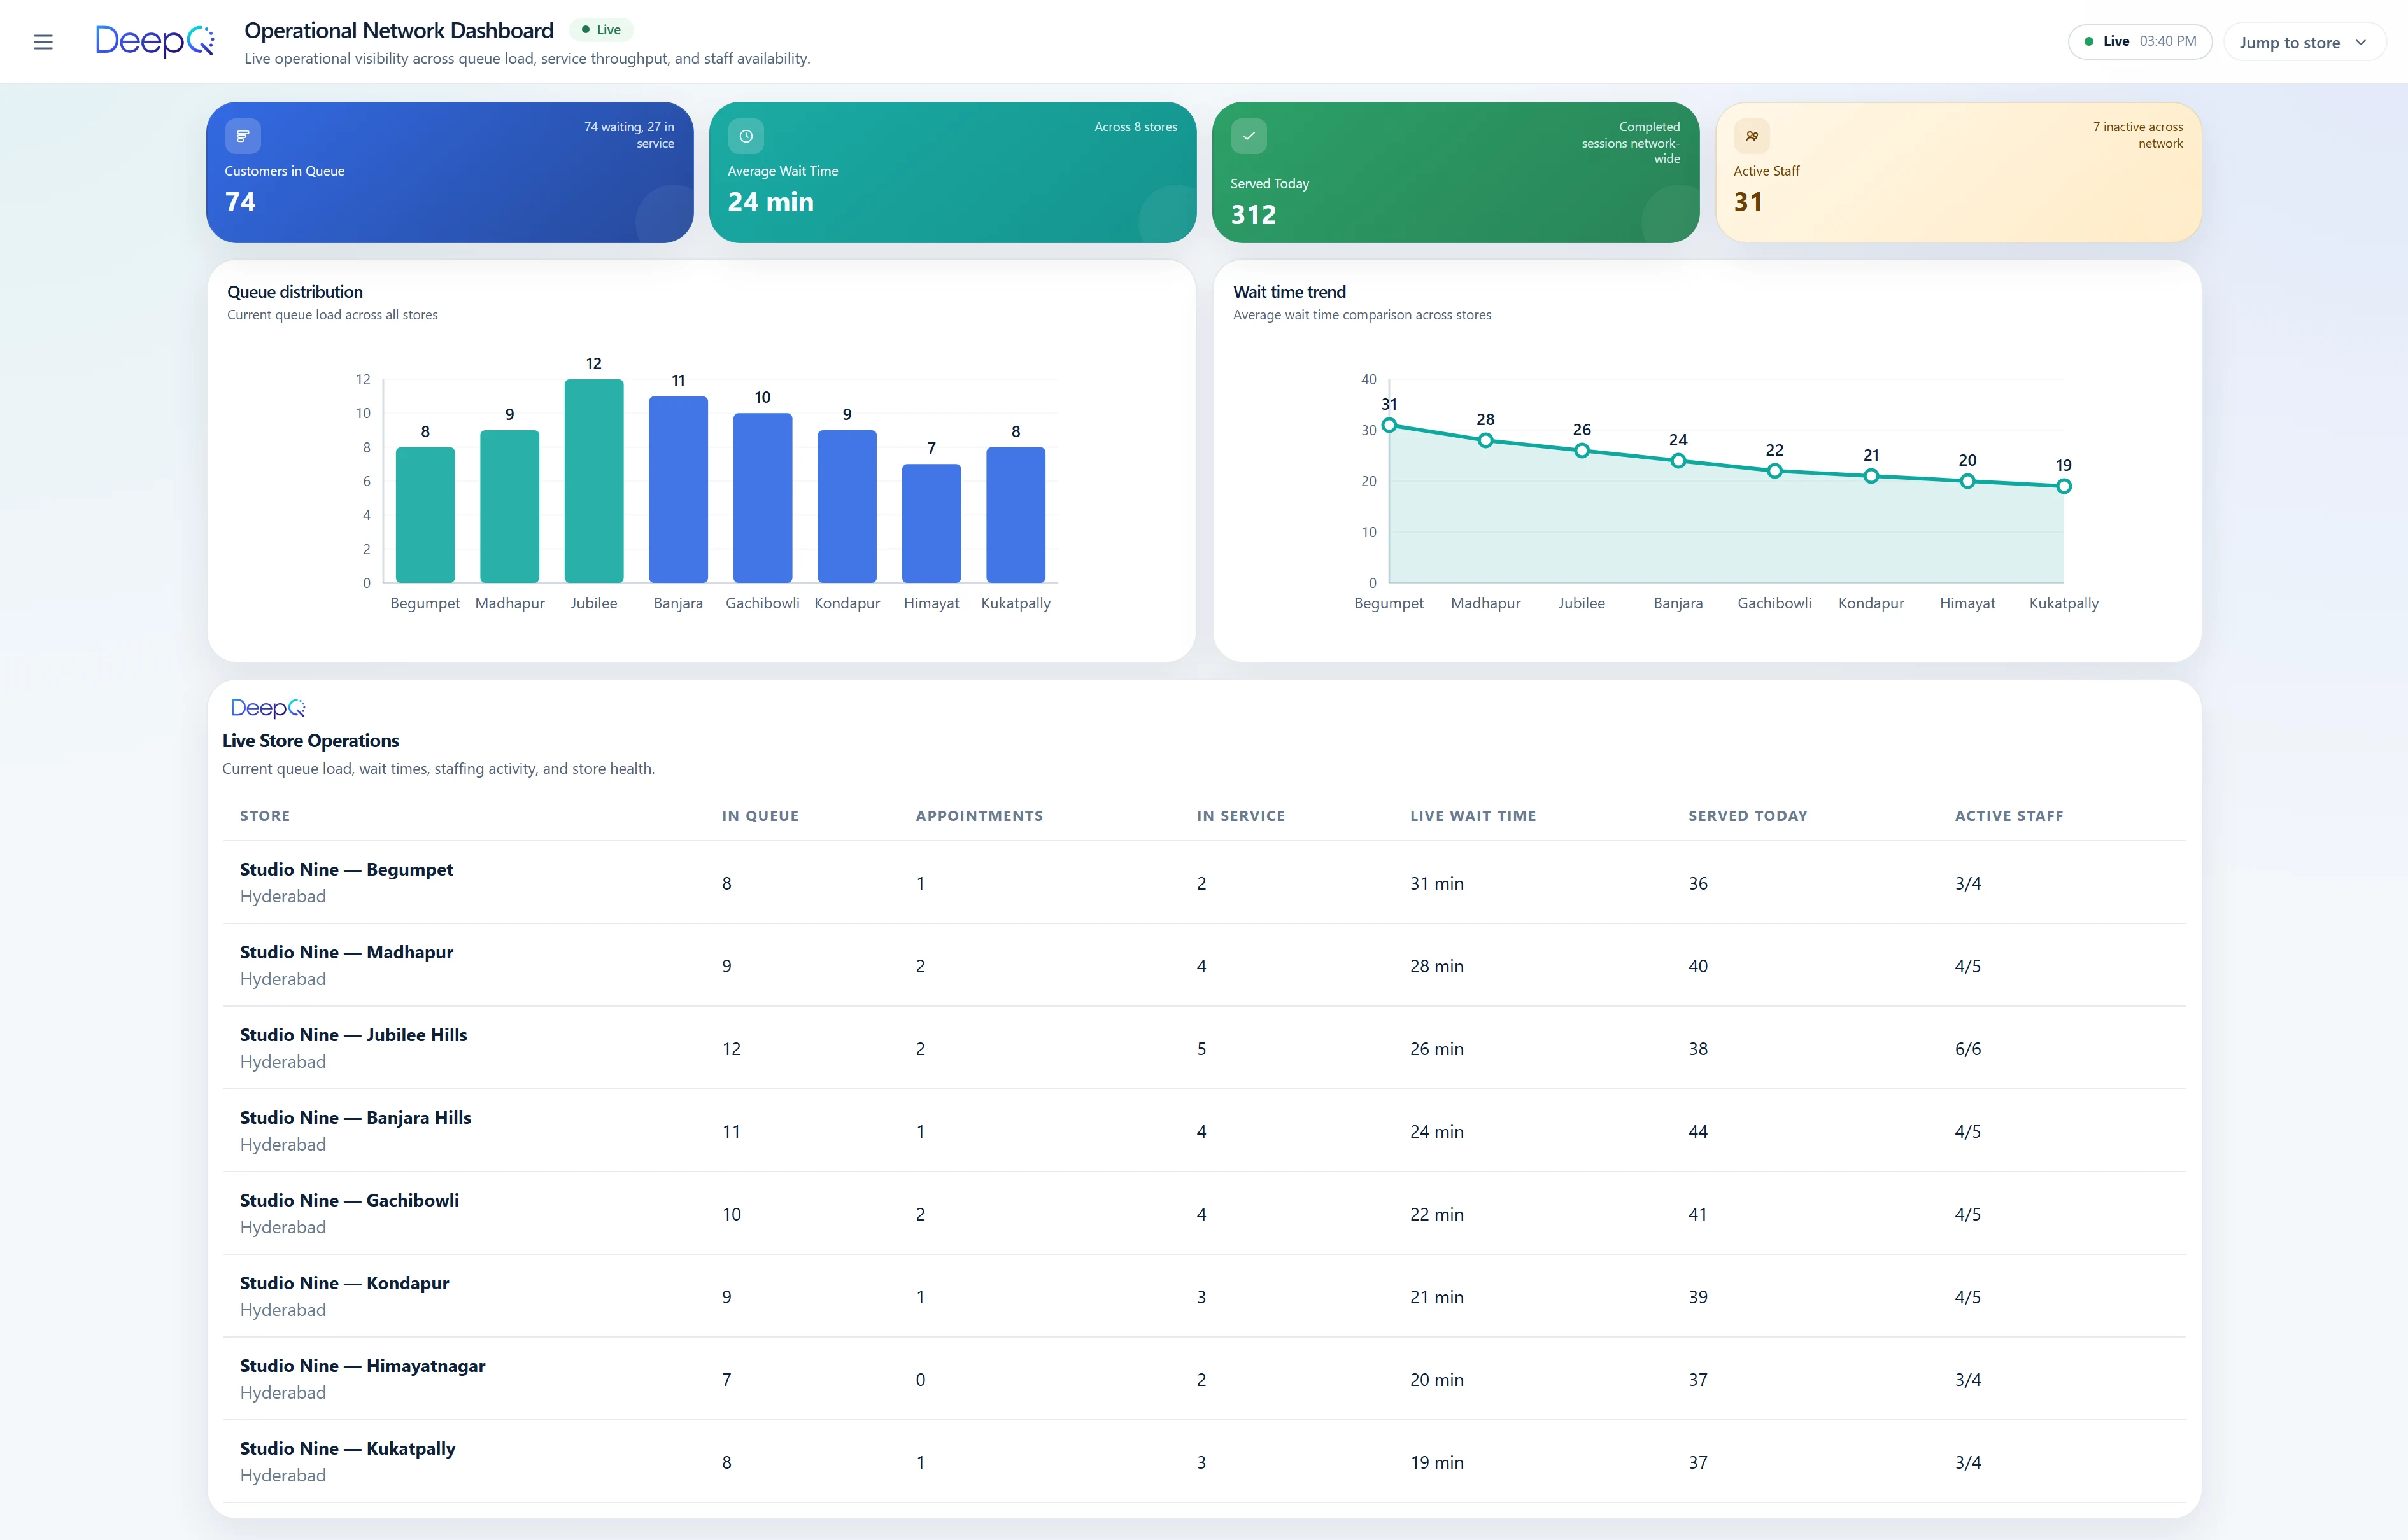Click the Live Store Operations heading

(x=311, y=741)
